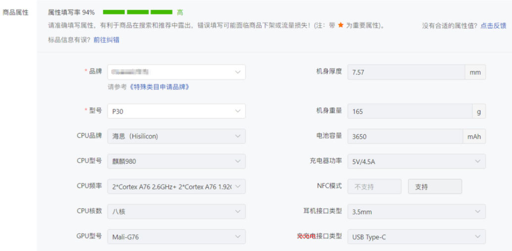The image size is (512, 251).
Task: Expand the GPU型号 Mali-G76 dropdown
Action: point(176,237)
